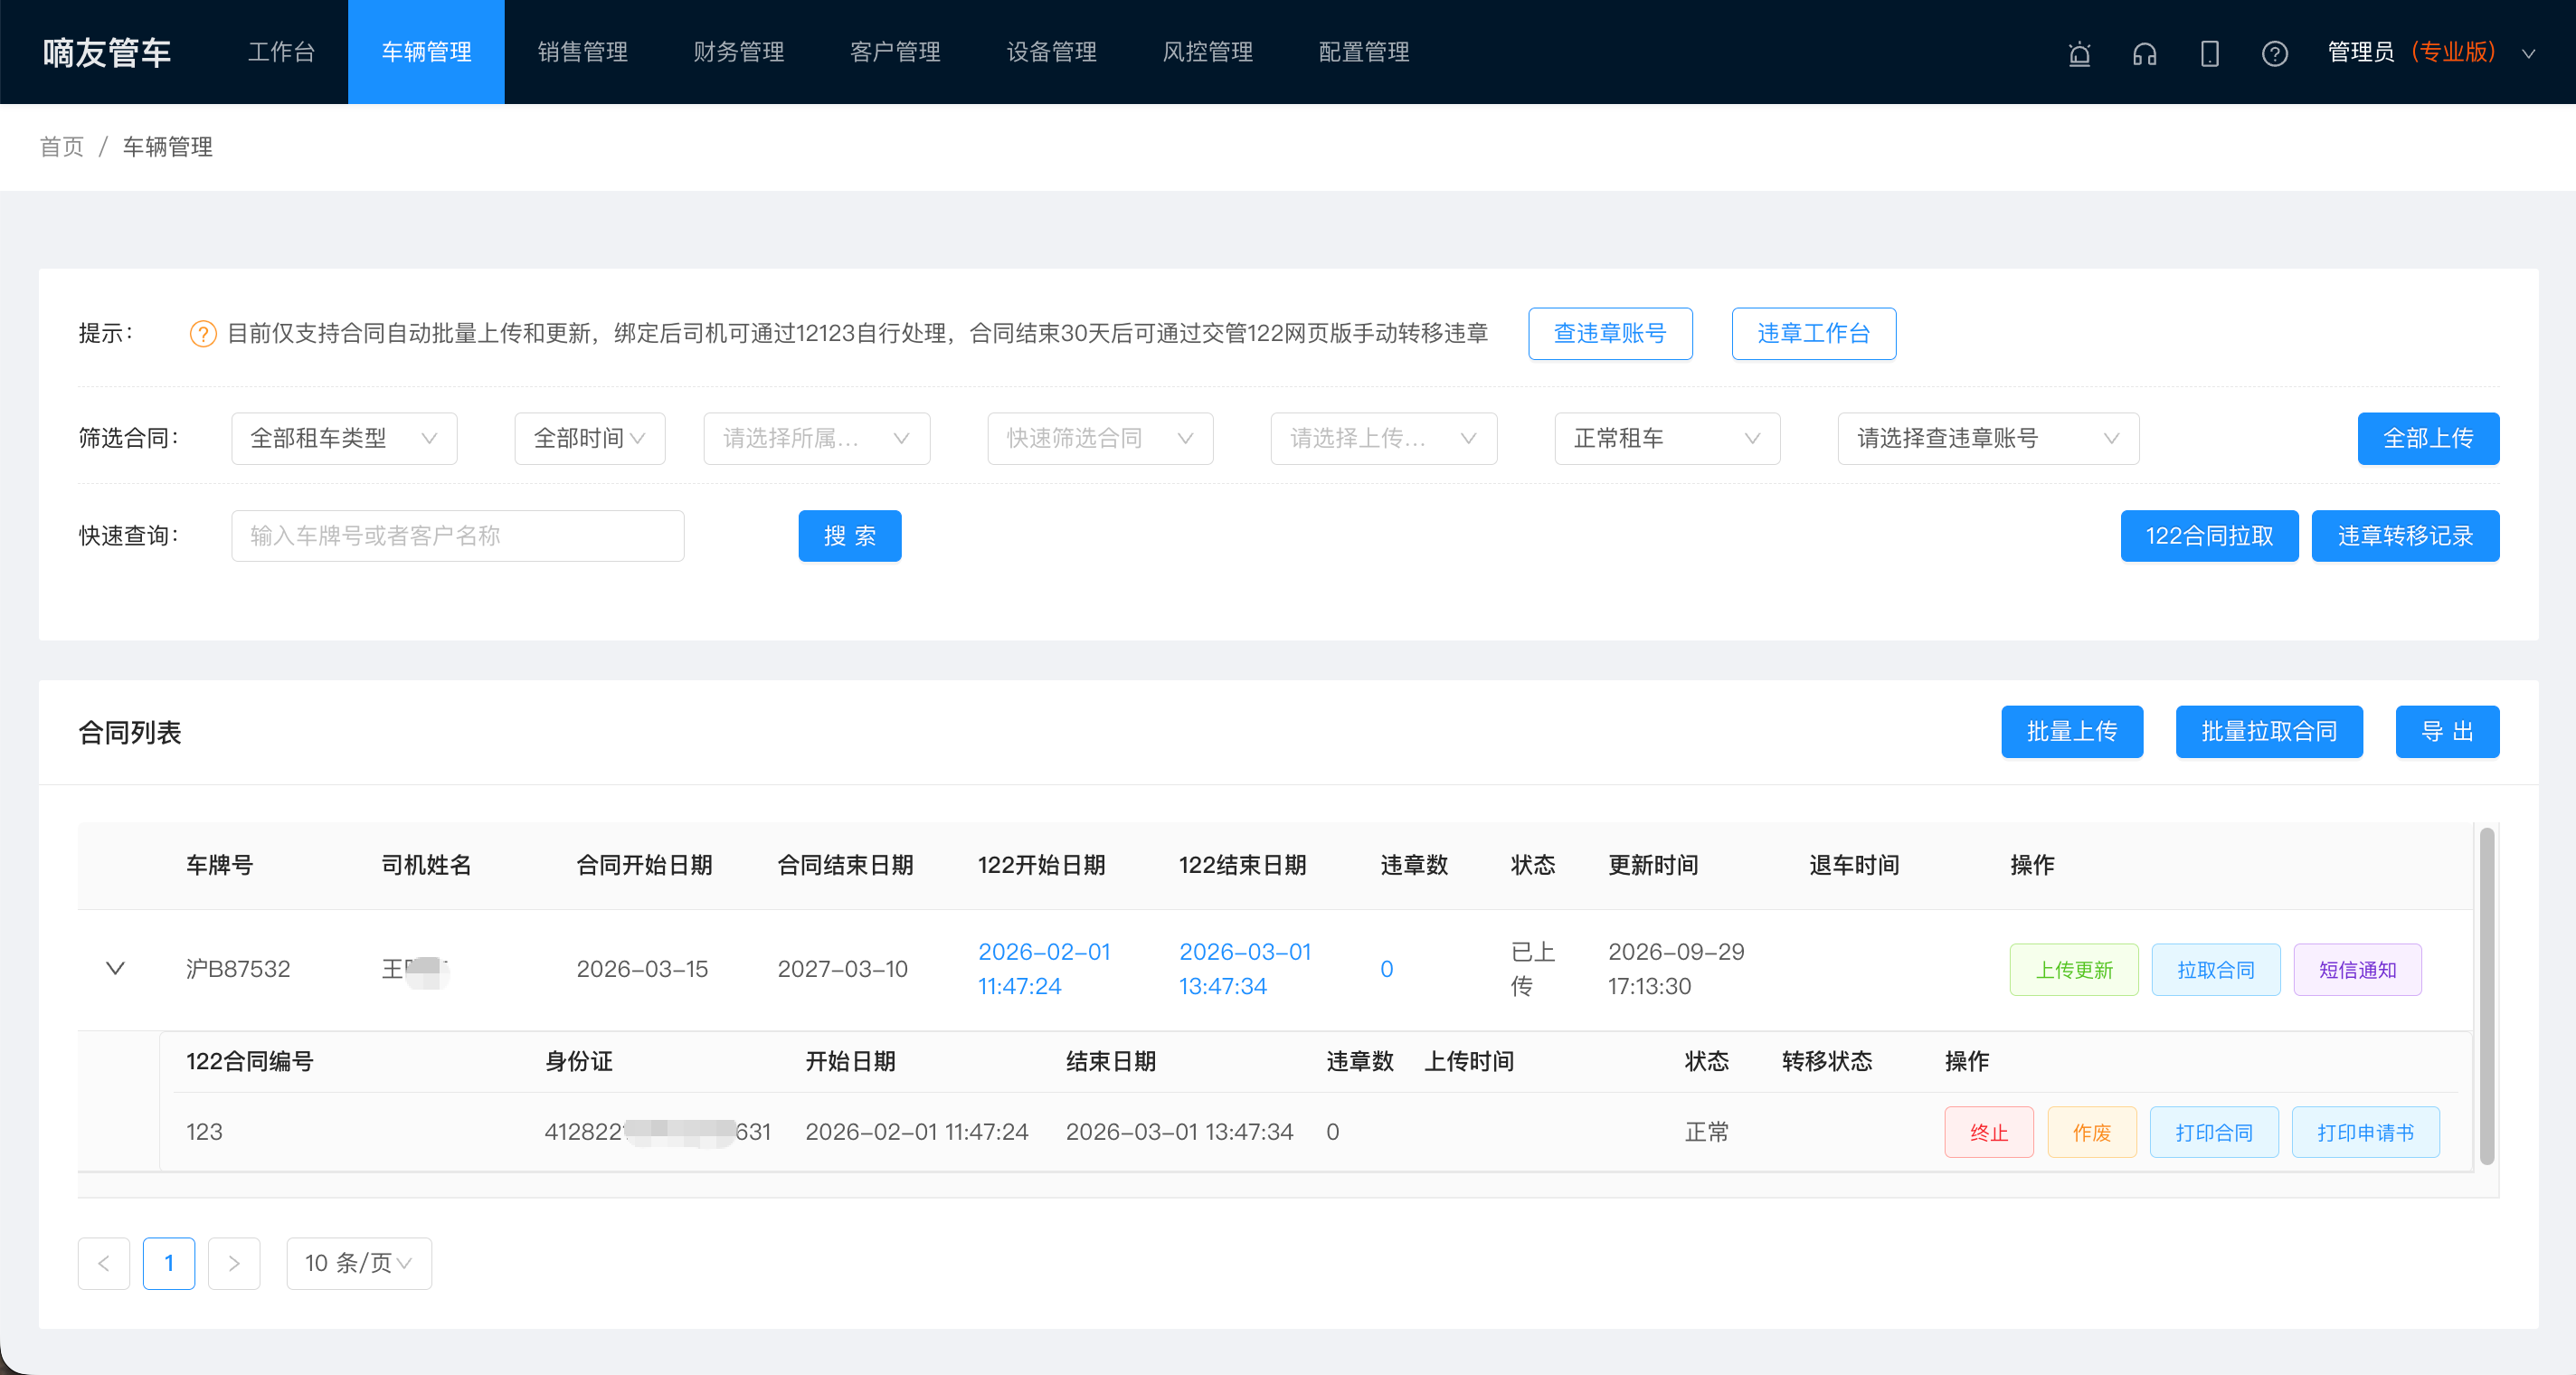Open the 快速筛选合同 dropdown
The image size is (2576, 1375).
1100,438
